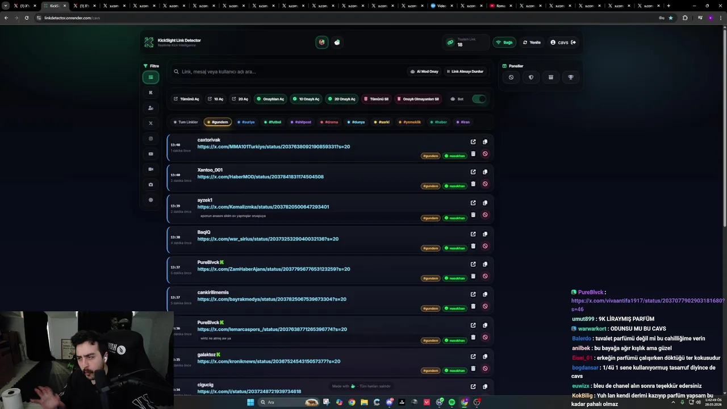
Task: Delete Xantoo_001's link with trash icon
Action: 473,184
